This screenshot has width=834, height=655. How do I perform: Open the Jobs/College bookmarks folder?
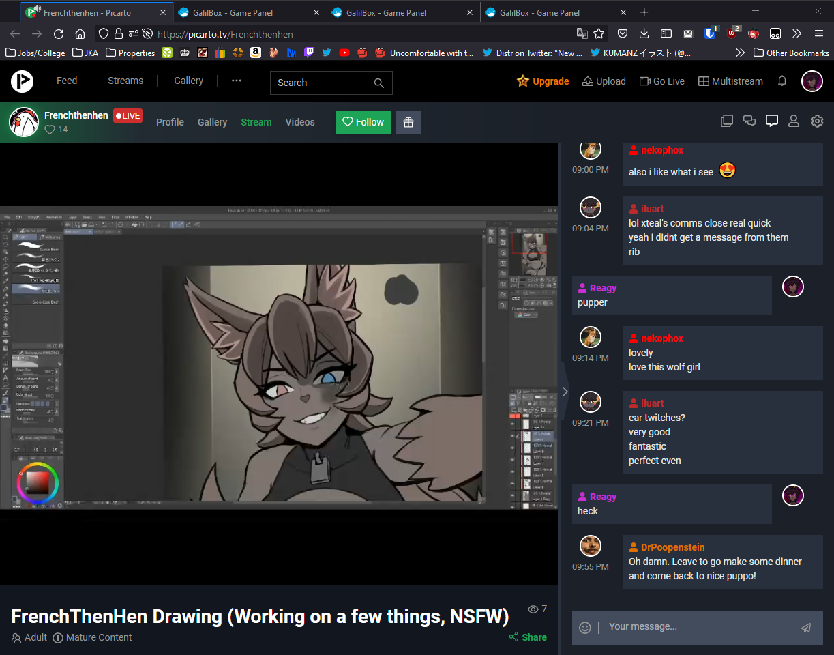click(35, 53)
